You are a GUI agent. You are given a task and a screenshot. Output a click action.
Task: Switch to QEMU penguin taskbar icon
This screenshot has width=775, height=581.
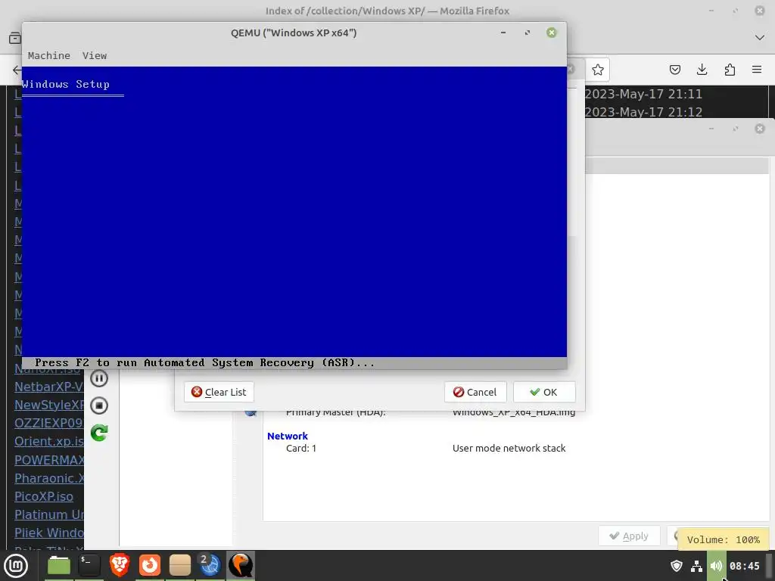(240, 566)
